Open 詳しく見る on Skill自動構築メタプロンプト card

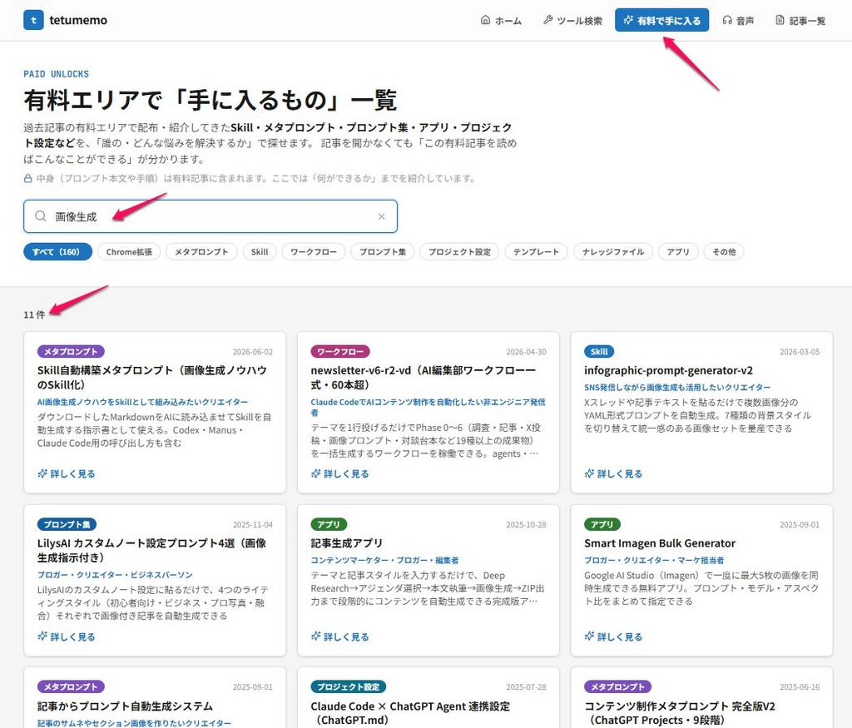(67, 473)
